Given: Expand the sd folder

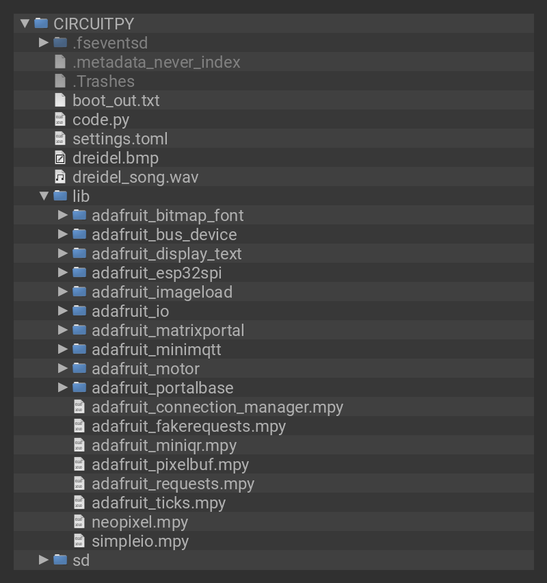Looking at the screenshot, I should 44,560.
